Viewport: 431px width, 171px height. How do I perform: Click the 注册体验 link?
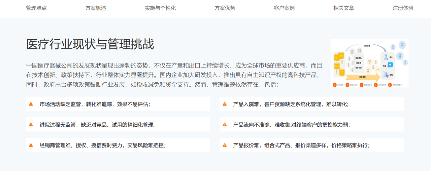coord(403,8)
